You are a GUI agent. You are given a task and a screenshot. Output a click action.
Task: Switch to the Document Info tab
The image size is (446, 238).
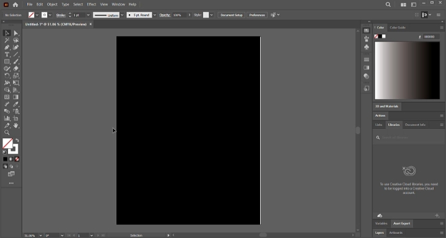(x=415, y=125)
